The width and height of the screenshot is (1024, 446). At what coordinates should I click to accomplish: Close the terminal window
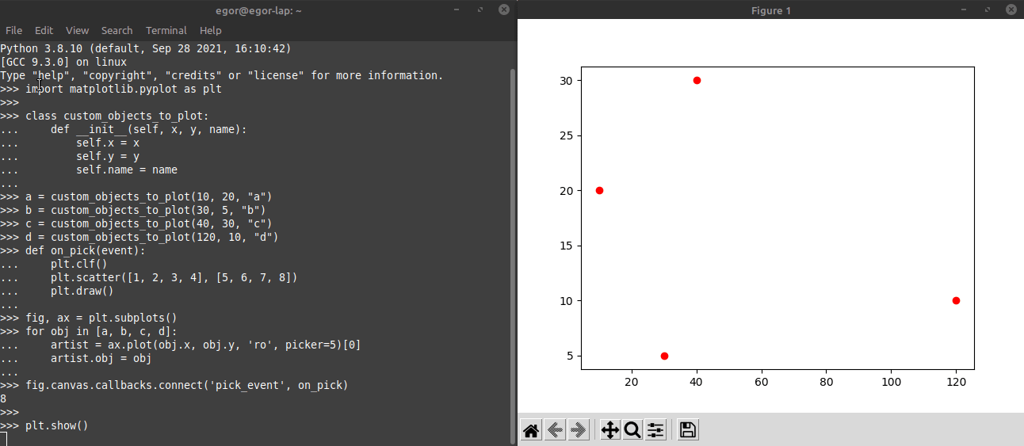click(x=503, y=10)
